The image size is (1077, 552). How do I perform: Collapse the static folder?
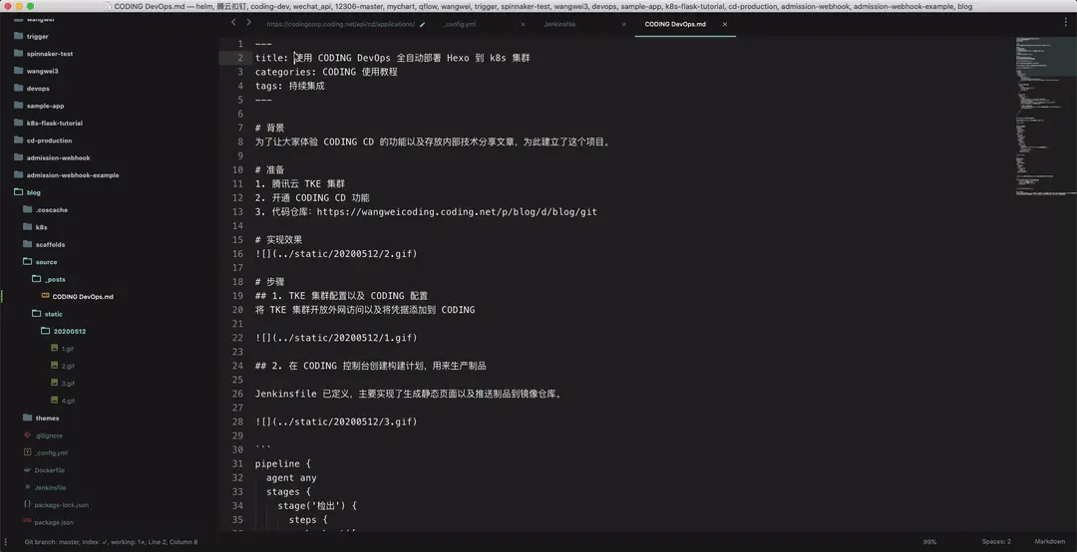point(37,313)
